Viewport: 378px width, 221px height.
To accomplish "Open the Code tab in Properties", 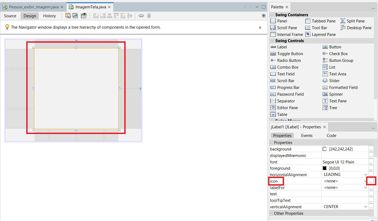I will tap(331, 136).
